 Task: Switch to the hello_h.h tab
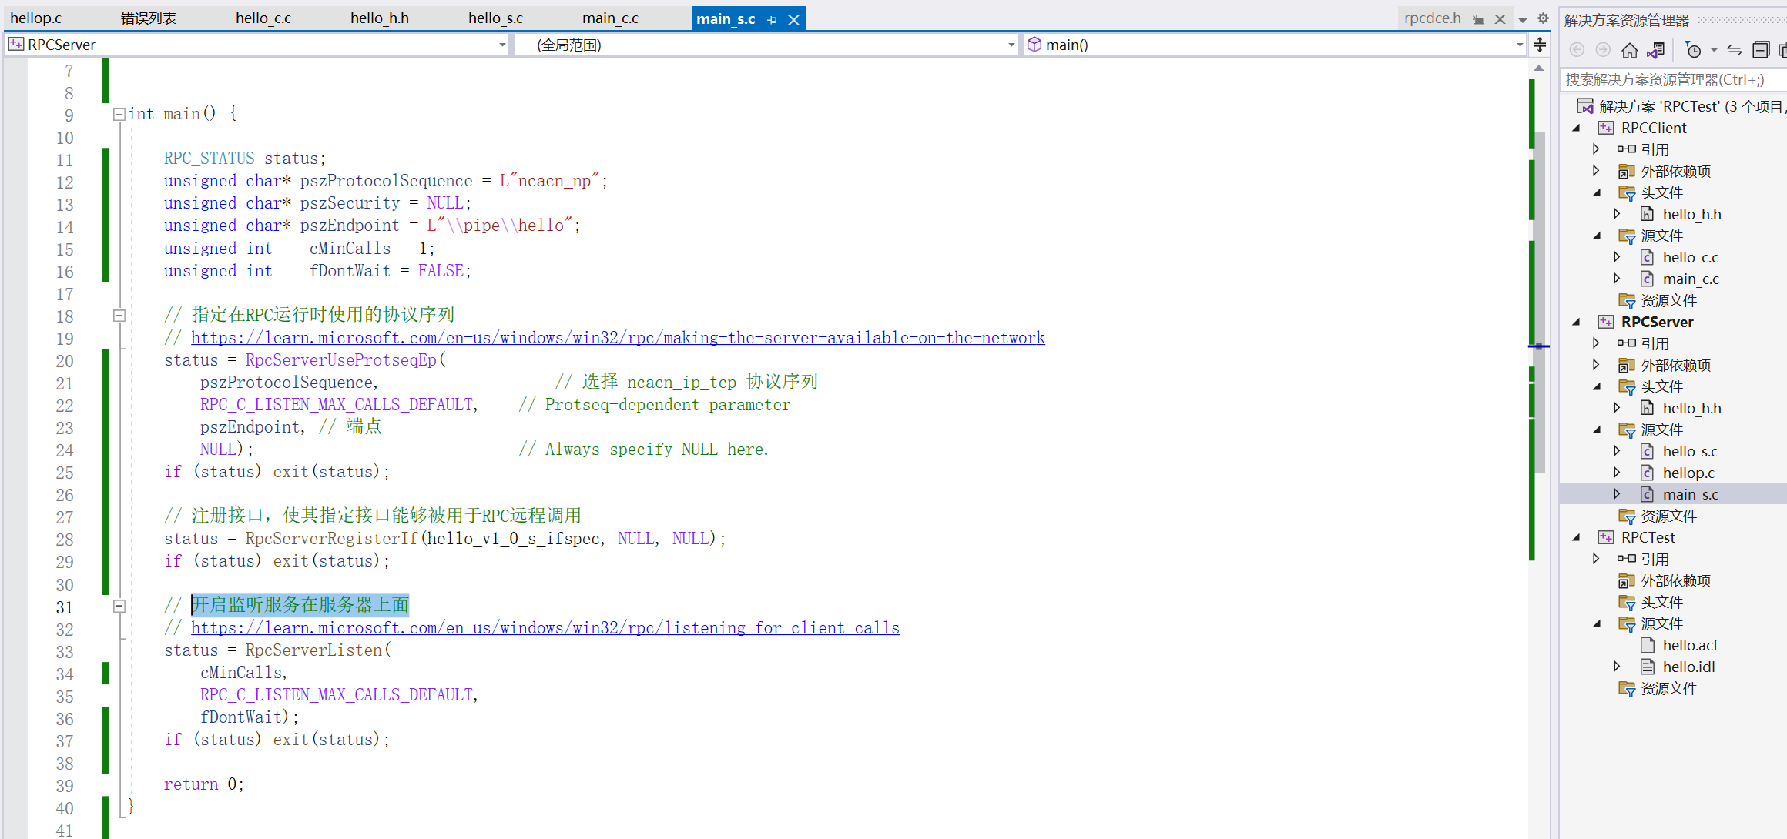pyautogui.click(x=379, y=18)
